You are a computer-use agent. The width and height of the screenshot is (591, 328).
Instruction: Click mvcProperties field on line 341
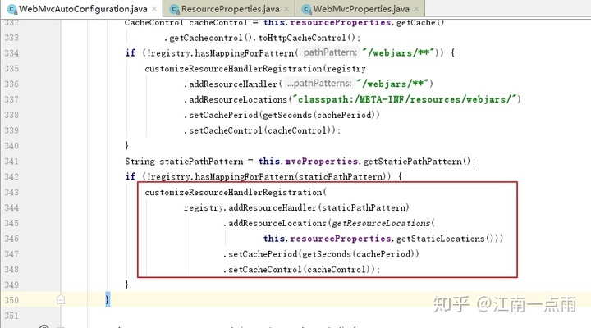point(322,162)
